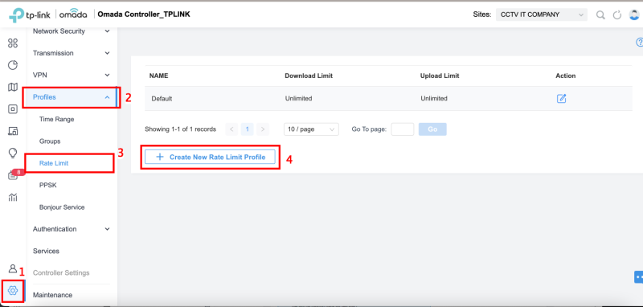Viewport: 643px width, 307px height.
Task: Open the Statistics pie chart icon
Action: 13,65
